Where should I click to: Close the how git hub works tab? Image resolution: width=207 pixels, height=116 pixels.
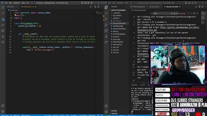(x=180, y=6)
